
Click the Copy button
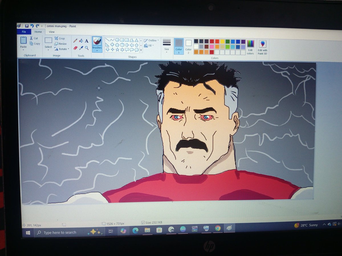pyautogui.click(x=35, y=44)
